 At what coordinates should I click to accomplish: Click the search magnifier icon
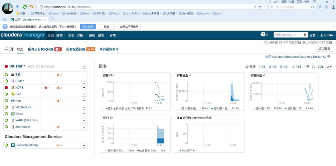pyautogui.click(x=313, y=7)
